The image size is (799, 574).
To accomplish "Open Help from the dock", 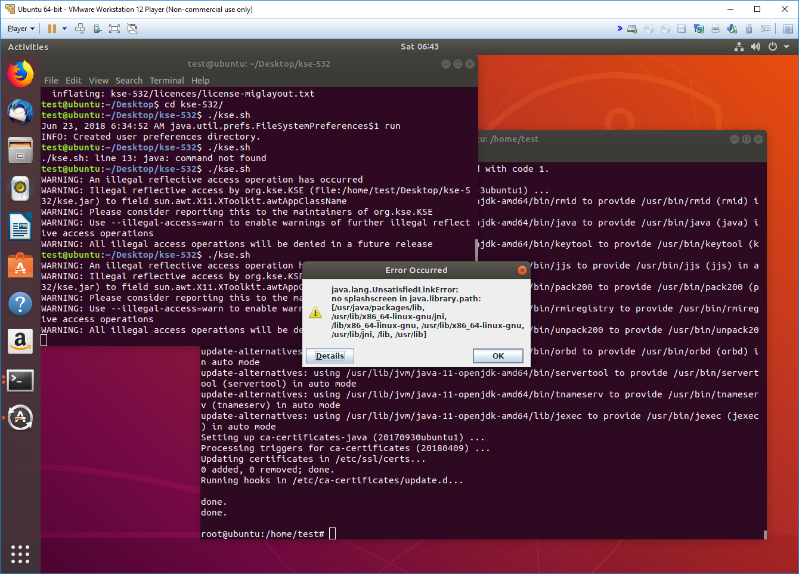I will tap(20, 303).
